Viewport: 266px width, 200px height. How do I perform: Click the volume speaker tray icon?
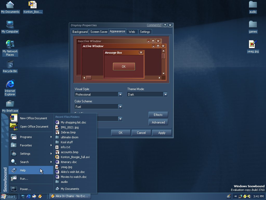(x=249, y=196)
